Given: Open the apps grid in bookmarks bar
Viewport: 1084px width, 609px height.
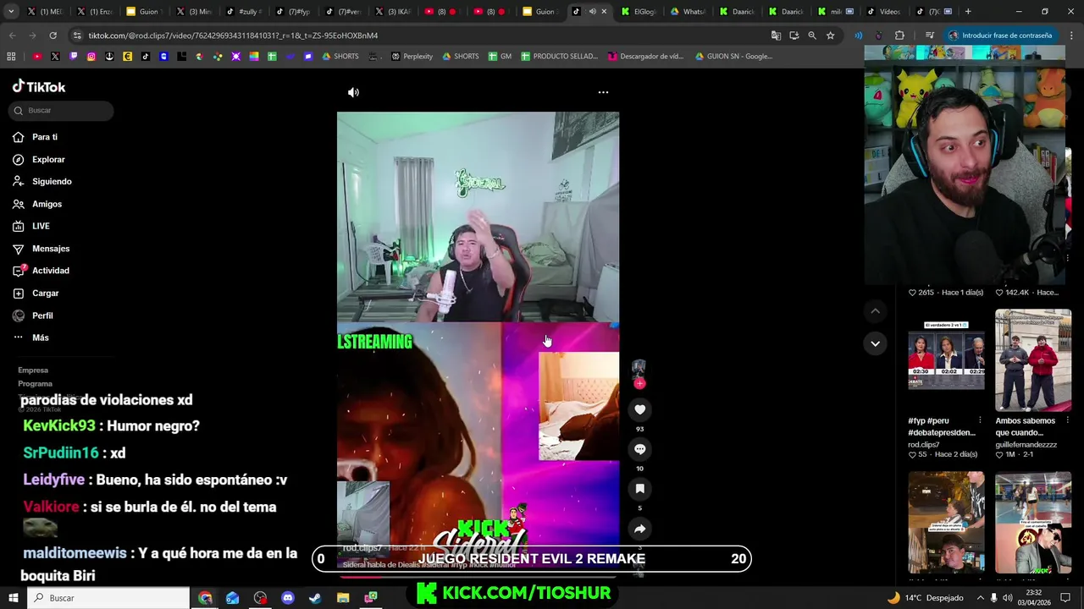Looking at the screenshot, I should coord(11,57).
